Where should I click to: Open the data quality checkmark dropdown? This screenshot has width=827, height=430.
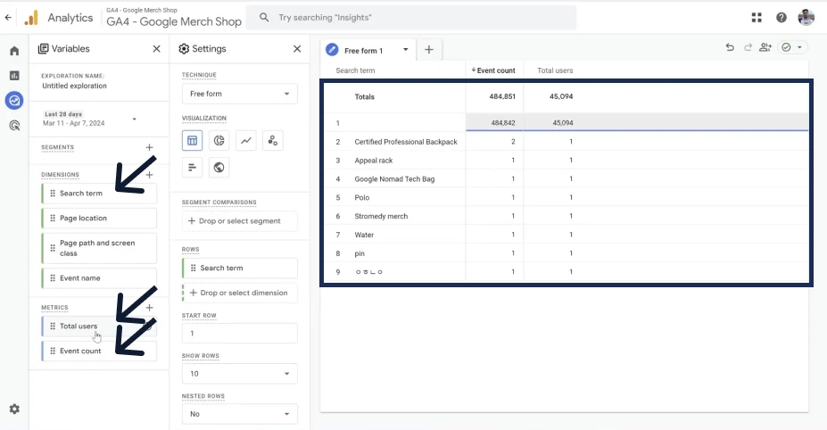[791, 47]
